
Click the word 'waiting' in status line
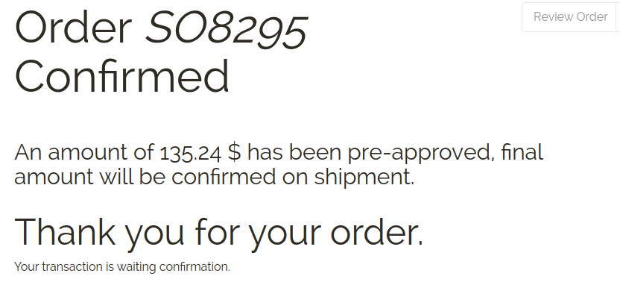pyautogui.click(x=136, y=268)
